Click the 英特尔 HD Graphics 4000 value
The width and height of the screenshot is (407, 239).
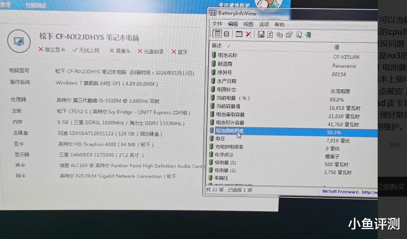click(106, 144)
